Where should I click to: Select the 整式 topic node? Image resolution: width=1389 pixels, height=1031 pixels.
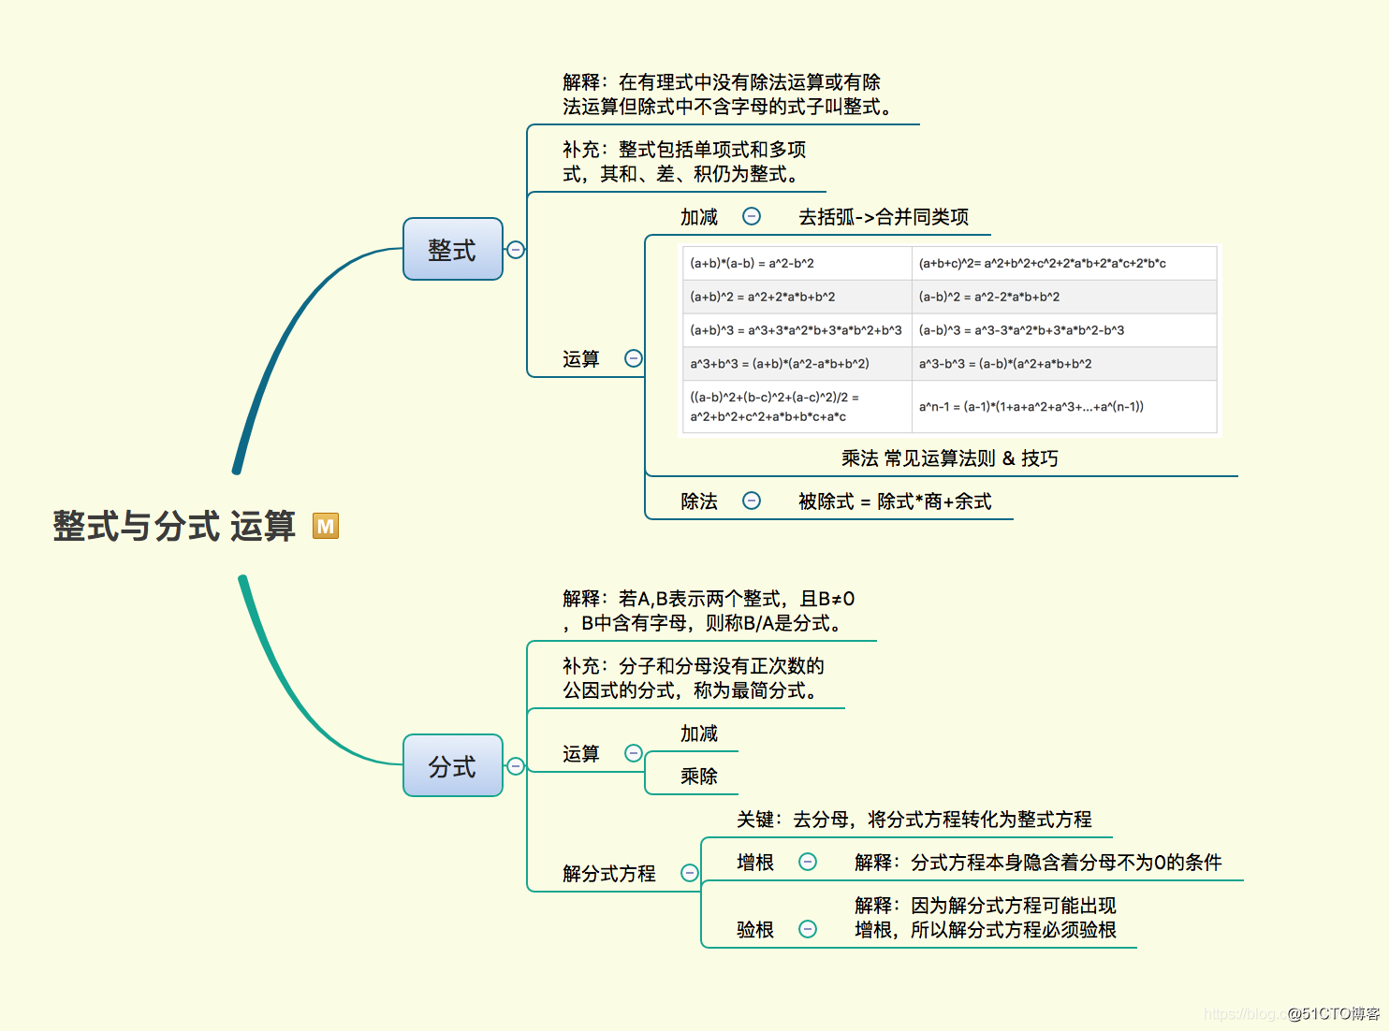coord(453,249)
